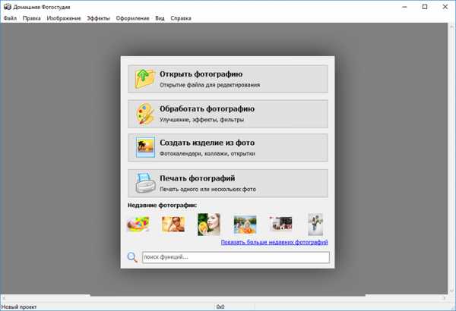Choose Создать изделие из фото button

pyautogui.click(x=228, y=148)
